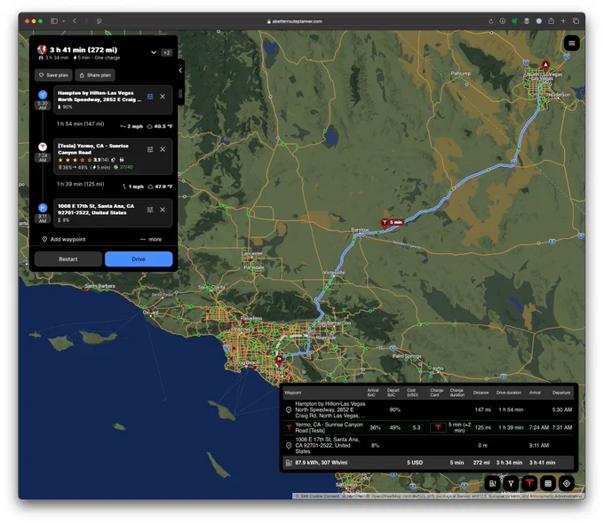Collapse the route plan side panel

point(180,70)
